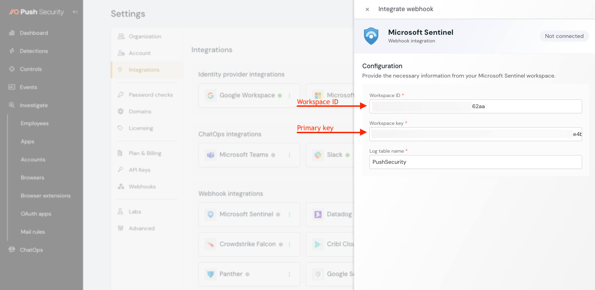Open Employees under Investigate
Viewport: 595px width, 290px height.
click(34, 123)
